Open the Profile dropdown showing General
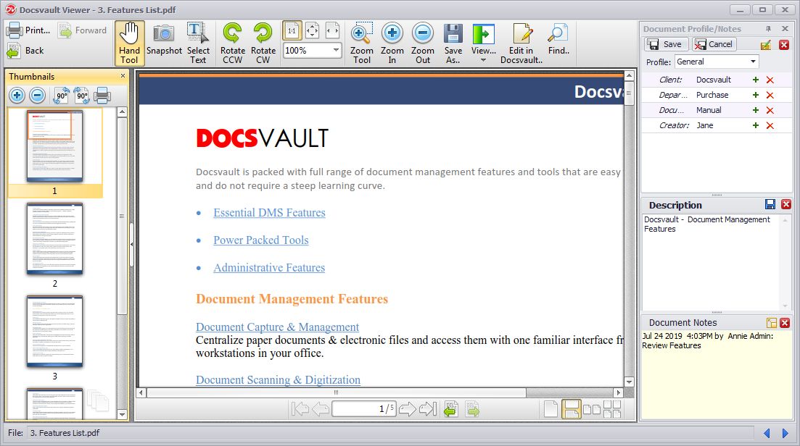Viewport: 800px width, 446px height. pos(717,62)
